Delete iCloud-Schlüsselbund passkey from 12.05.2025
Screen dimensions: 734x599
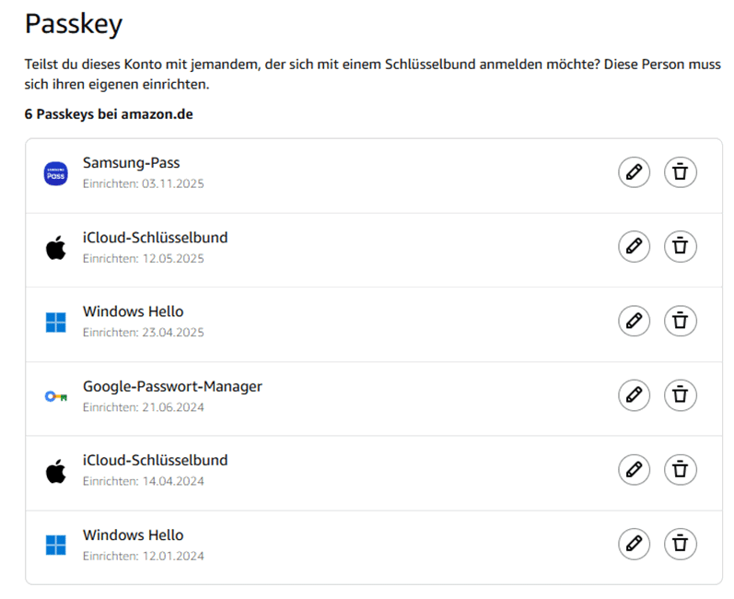click(x=681, y=246)
